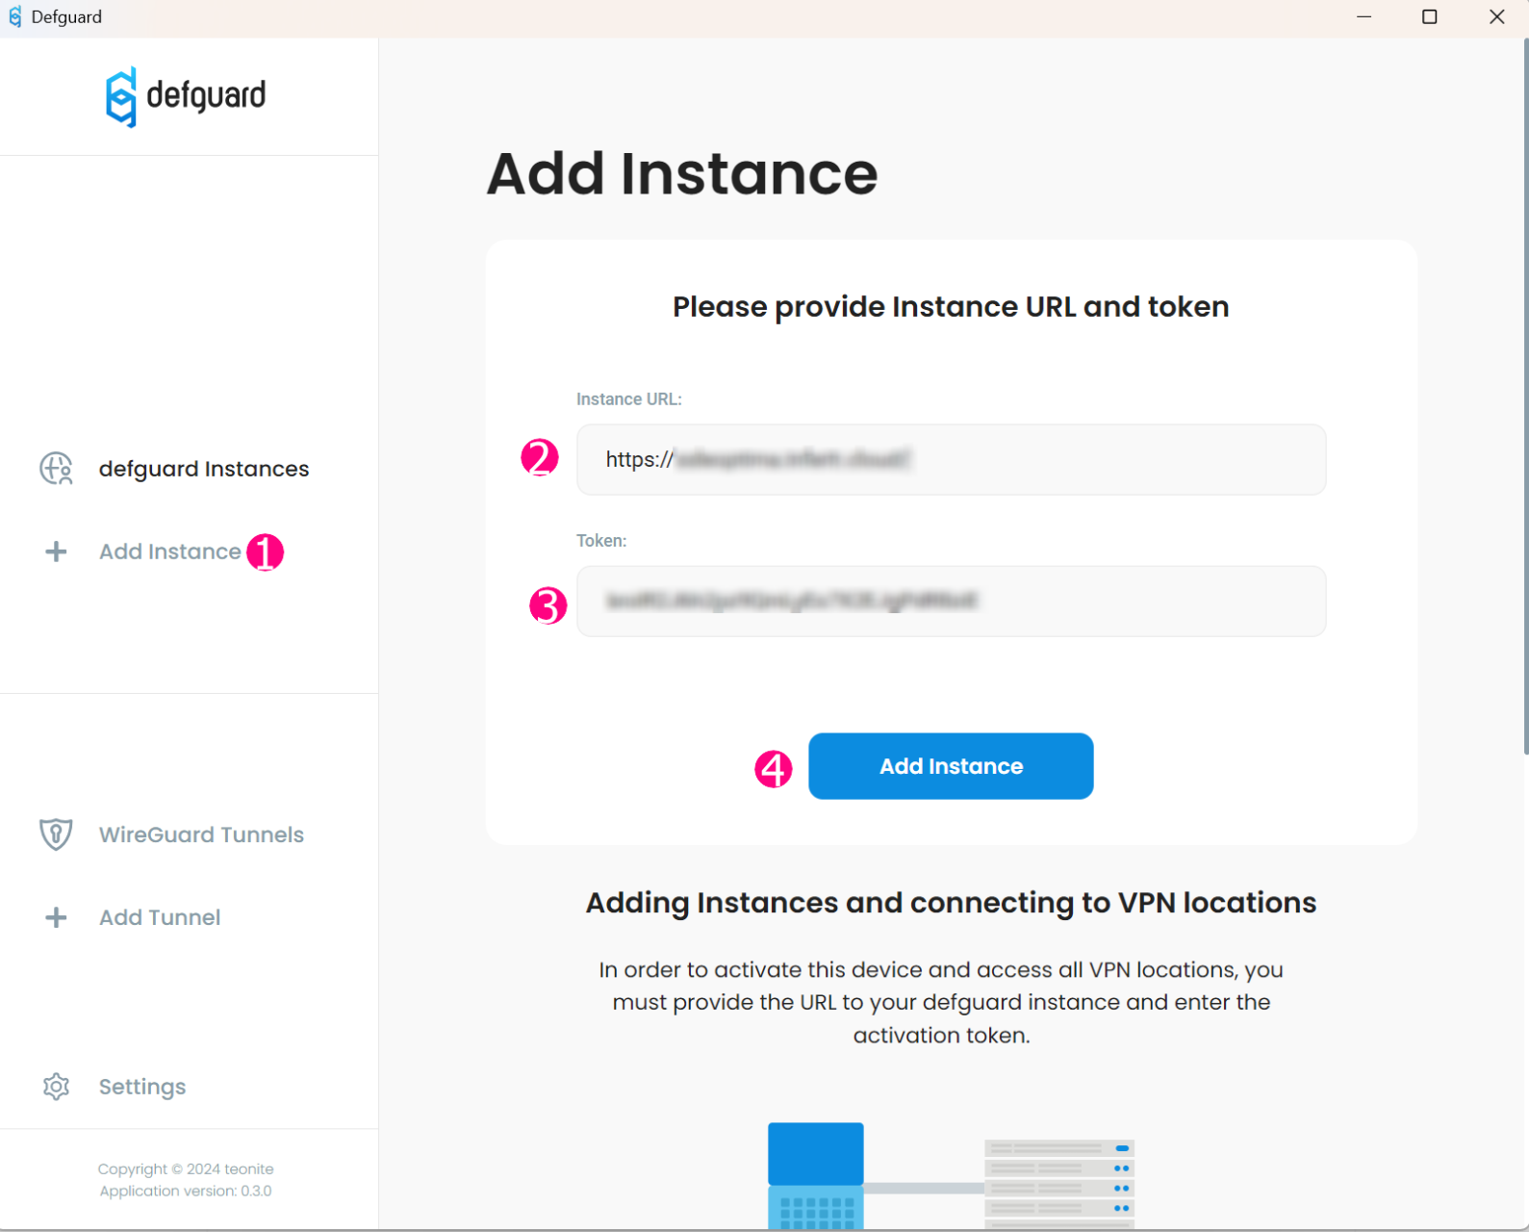The image size is (1529, 1232).
Task: Open the Settings page
Action: (142, 1087)
